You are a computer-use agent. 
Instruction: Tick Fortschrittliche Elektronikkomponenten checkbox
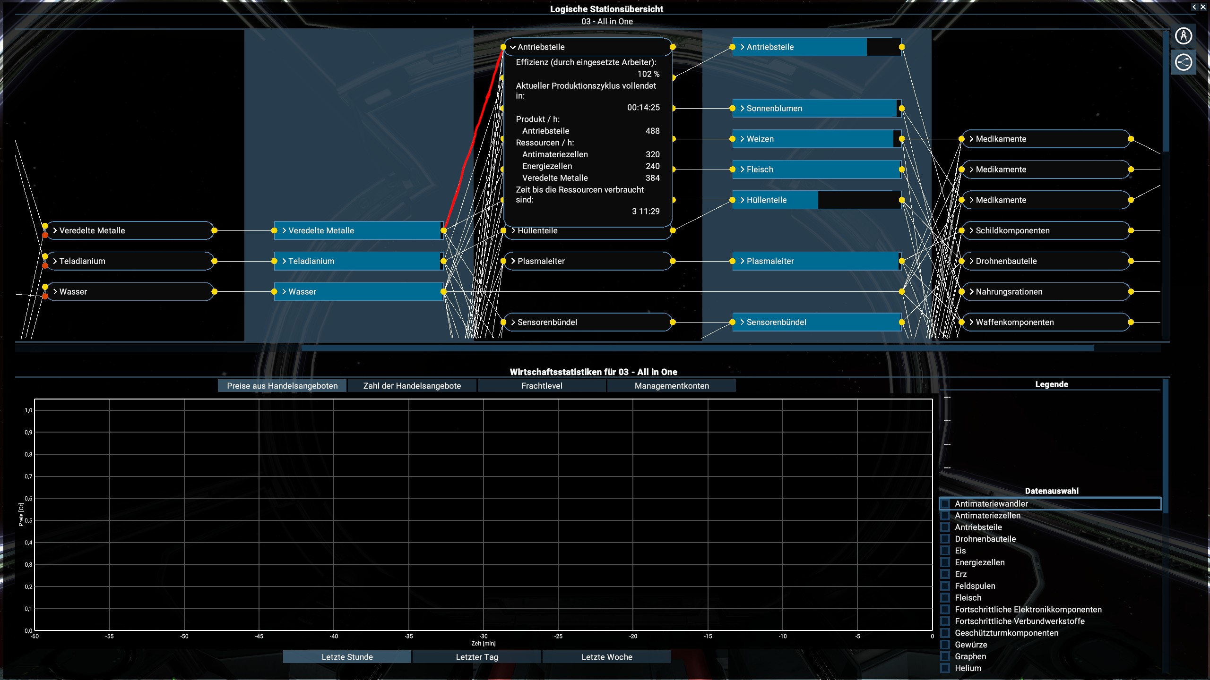(945, 609)
